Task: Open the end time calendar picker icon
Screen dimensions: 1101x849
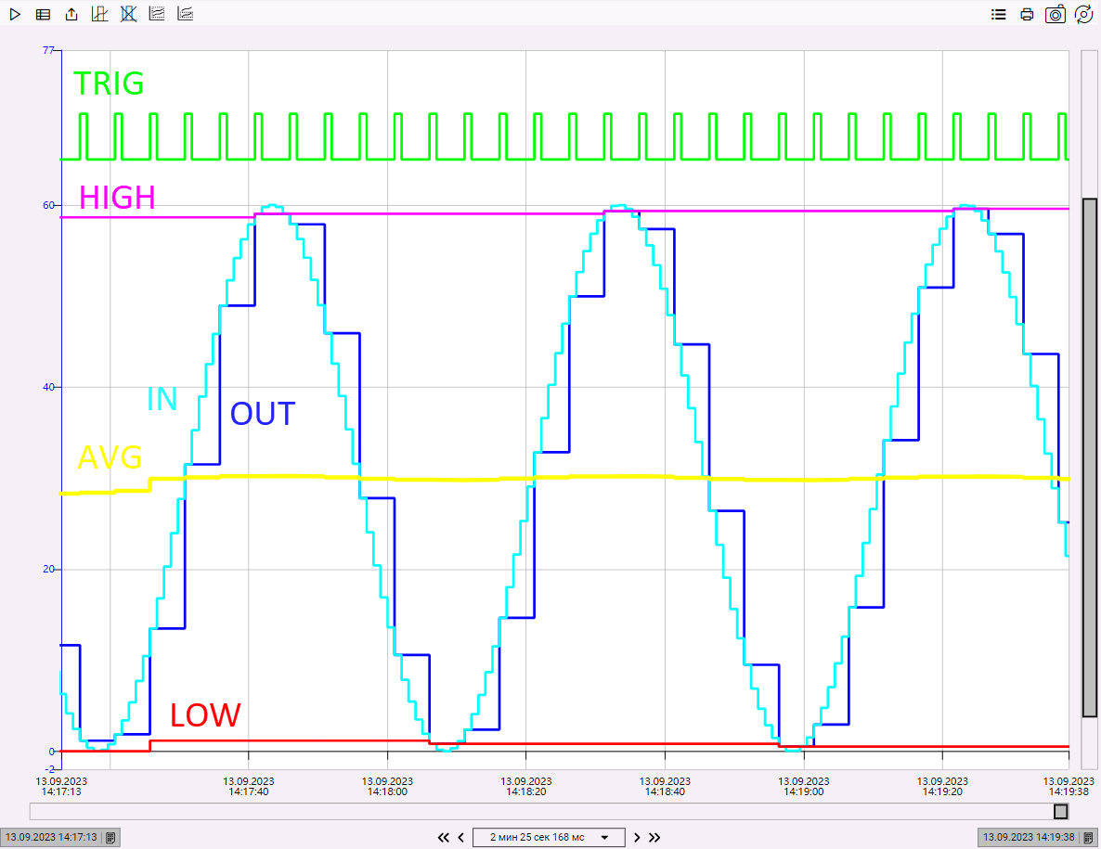Action: point(1088,838)
